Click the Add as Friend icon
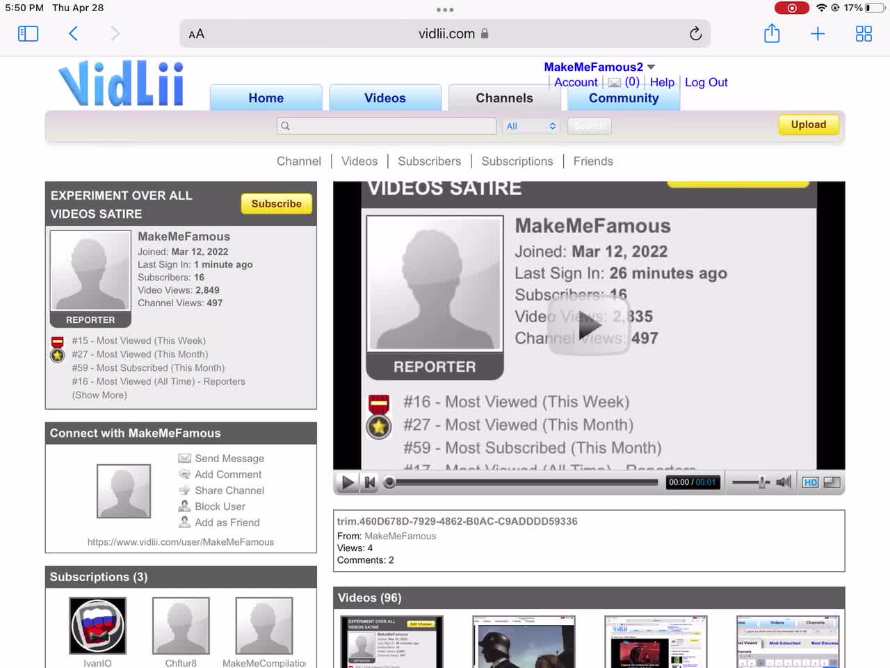 pos(184,522)
